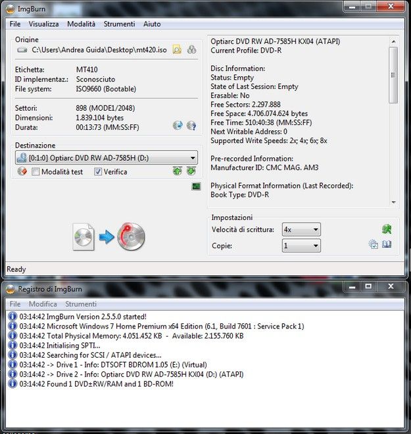Click the 'Current Profile: DVD-R' line

(x=246, y=50)
